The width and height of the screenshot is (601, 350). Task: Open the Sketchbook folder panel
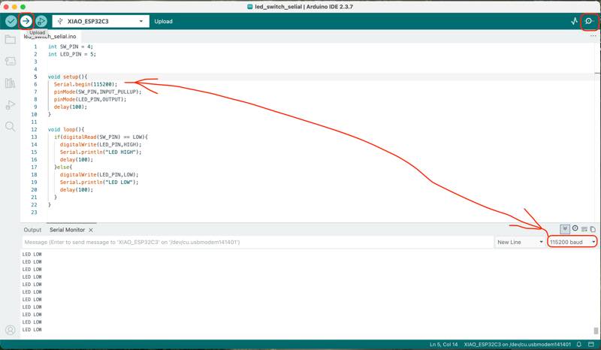11,39
